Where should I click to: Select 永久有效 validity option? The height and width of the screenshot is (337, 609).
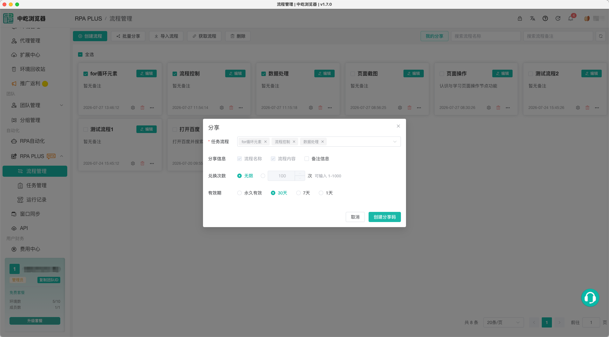coord(239,193)
